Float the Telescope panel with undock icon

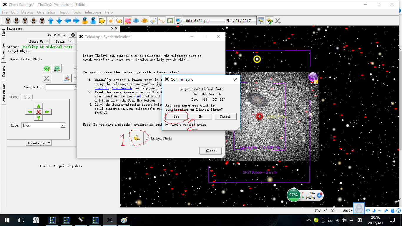click(112, 28)
